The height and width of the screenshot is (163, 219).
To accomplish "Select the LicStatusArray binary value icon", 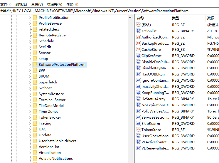I will [138, 99].
